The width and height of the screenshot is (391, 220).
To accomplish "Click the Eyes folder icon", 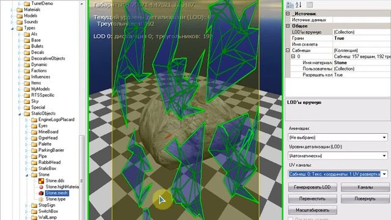I will click(x=34, y=126).
